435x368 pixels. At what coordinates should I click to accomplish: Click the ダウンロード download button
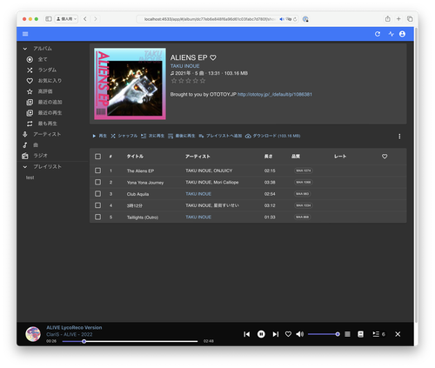272,136
